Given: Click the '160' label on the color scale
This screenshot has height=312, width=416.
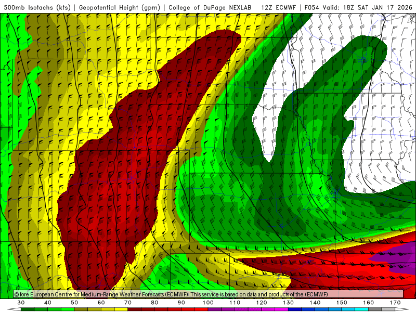Looking at the screenshot, I should coord(369,303).
